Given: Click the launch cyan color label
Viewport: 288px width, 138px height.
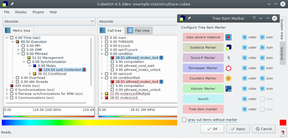Looking at the screenshot, I should point(203,99).
